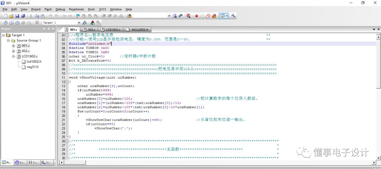
Task: Click the horizontal scrollbar right arrow
Action: 374,162
